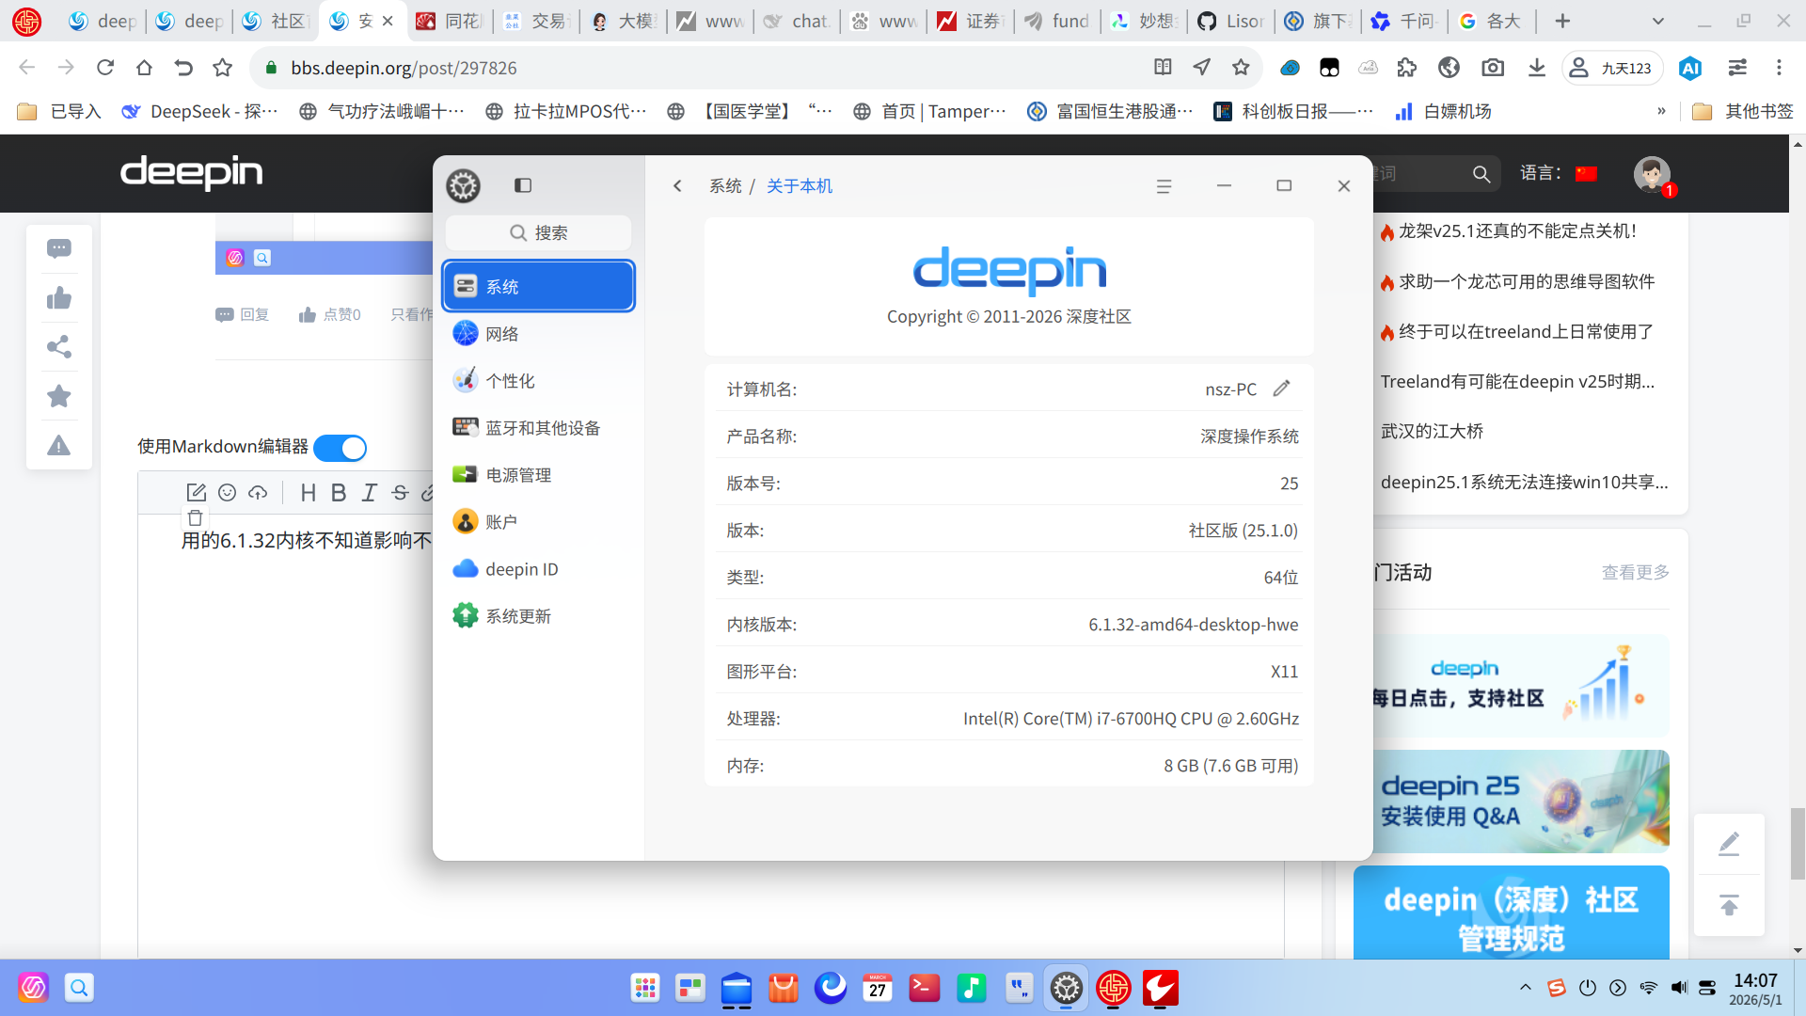Click the 点赞0 like link
Image resolution: width=1806 pixels, height=1016 pixels.
tap(329, 314)
